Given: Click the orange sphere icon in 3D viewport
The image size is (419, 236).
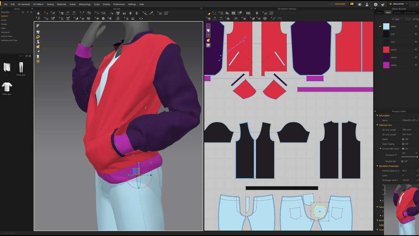Looking at the screenshot, I should pyautogui.click(x=38, y=61).
